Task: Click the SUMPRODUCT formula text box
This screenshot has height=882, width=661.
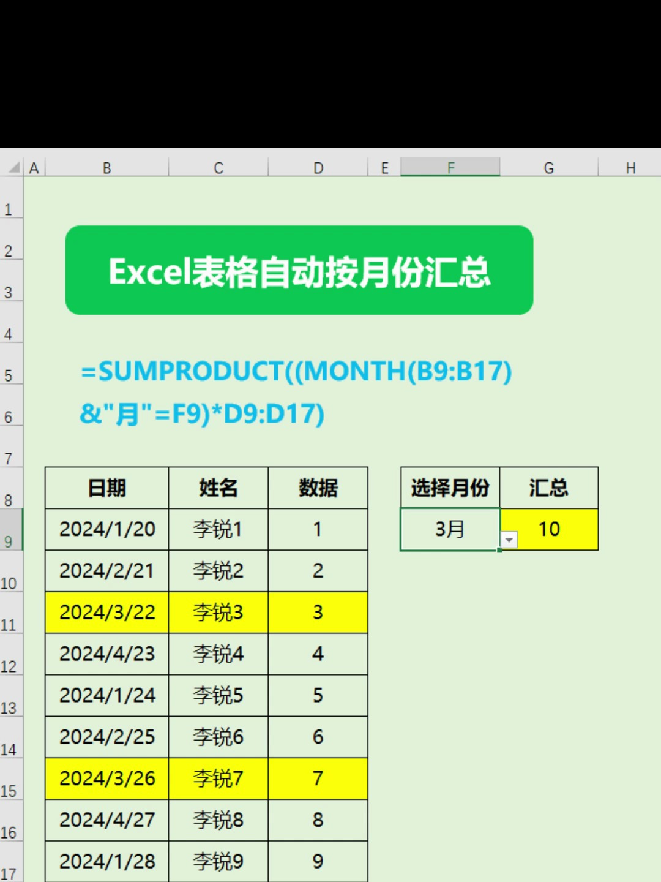Action: pyautogui.click(x=296, y=393)
